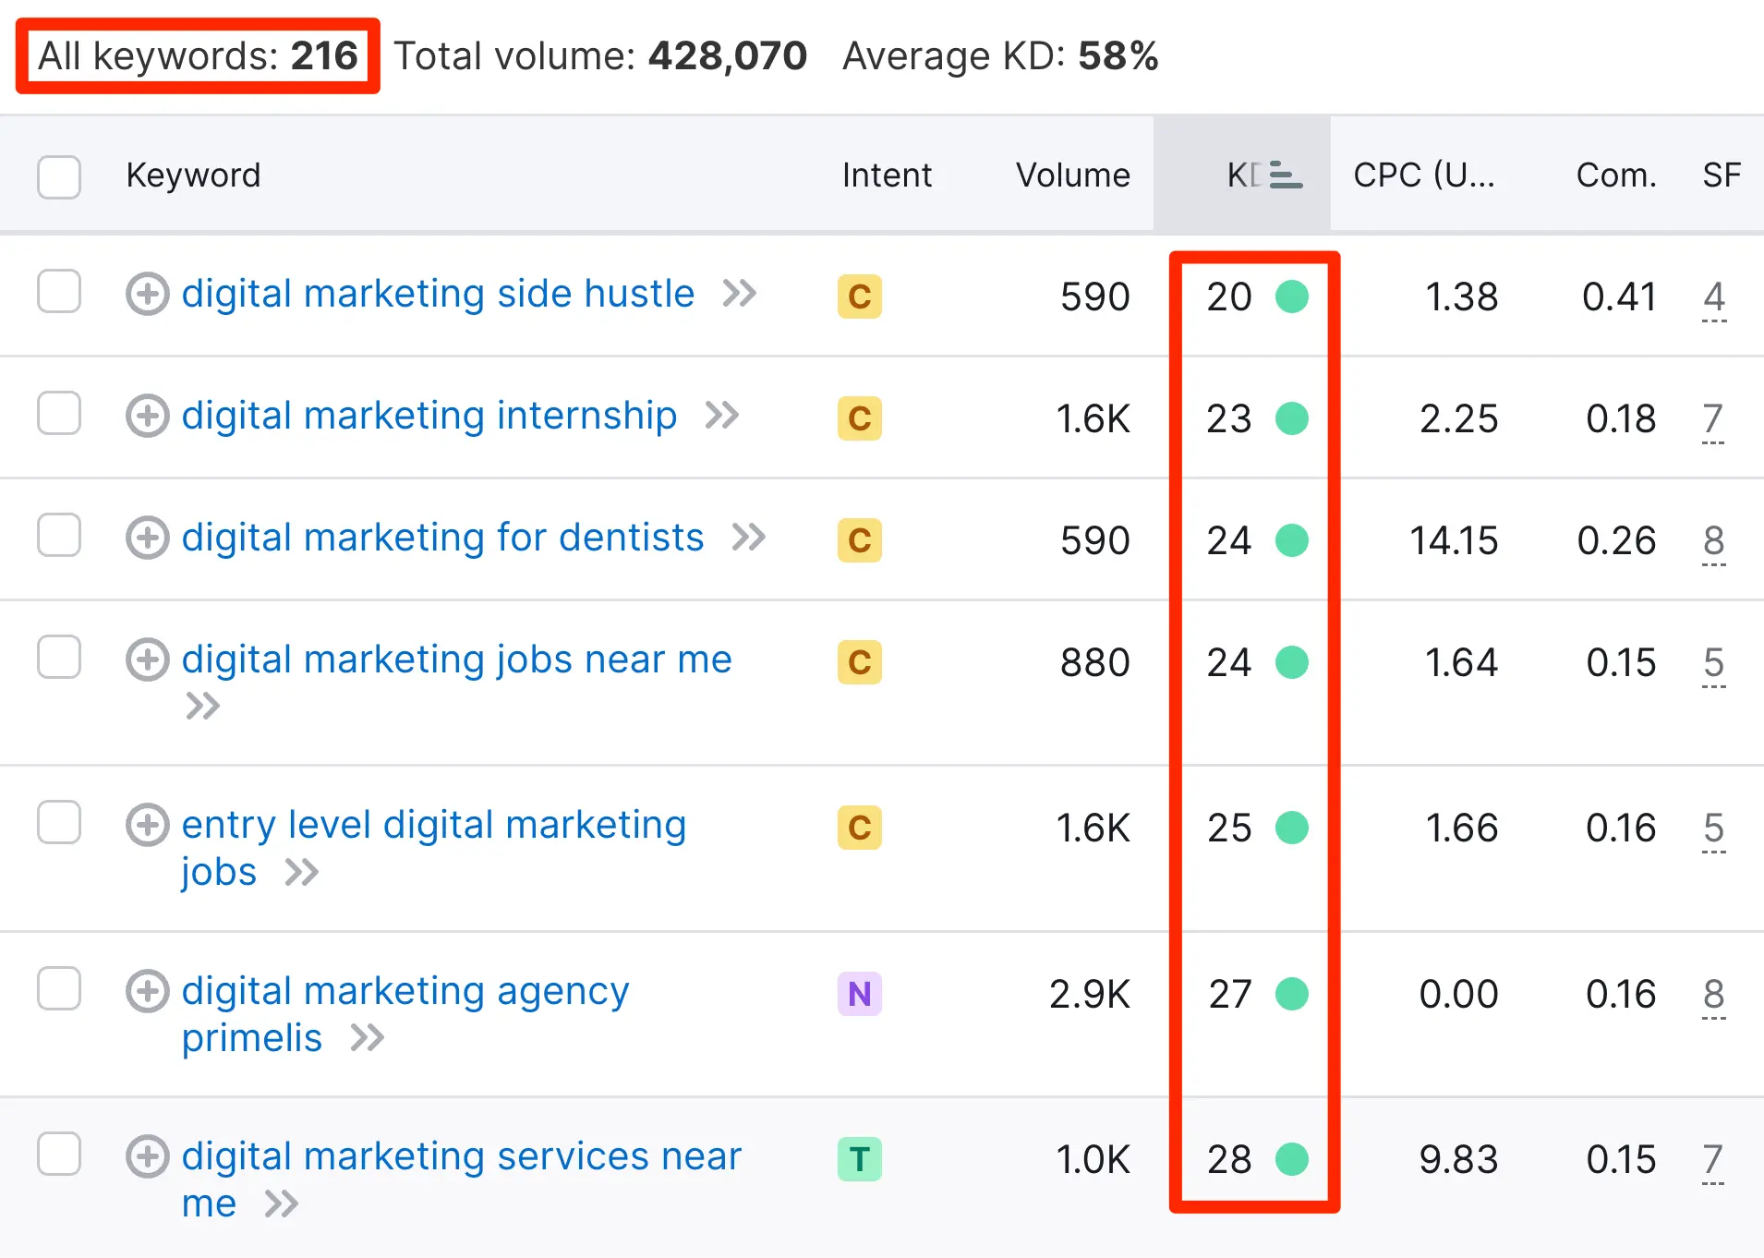This screenshot has width=1764, height=1258.
Task: Click the plus icon beside digital marketing side hustle
Action: pyautogui.click(x=148, y=295)
